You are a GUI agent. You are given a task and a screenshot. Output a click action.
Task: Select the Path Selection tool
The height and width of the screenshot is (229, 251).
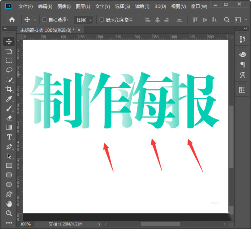pyautogui.click(x=9, y=156)
